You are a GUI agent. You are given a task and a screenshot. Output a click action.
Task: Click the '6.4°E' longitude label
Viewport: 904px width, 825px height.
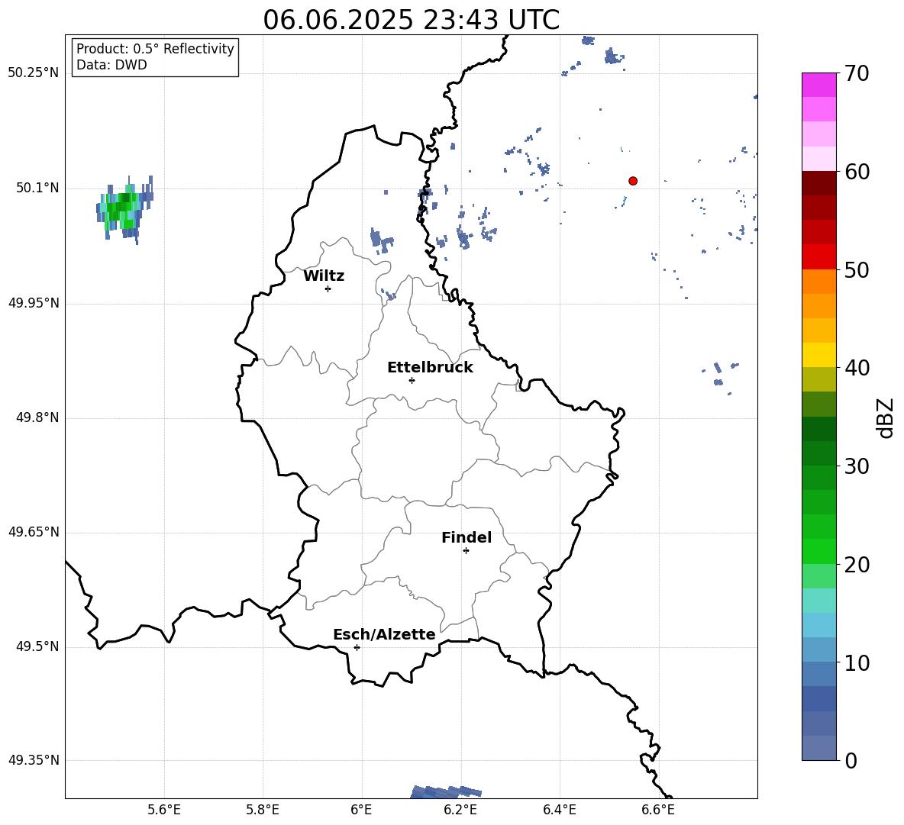pyautogui.click(x=559, y=810)
